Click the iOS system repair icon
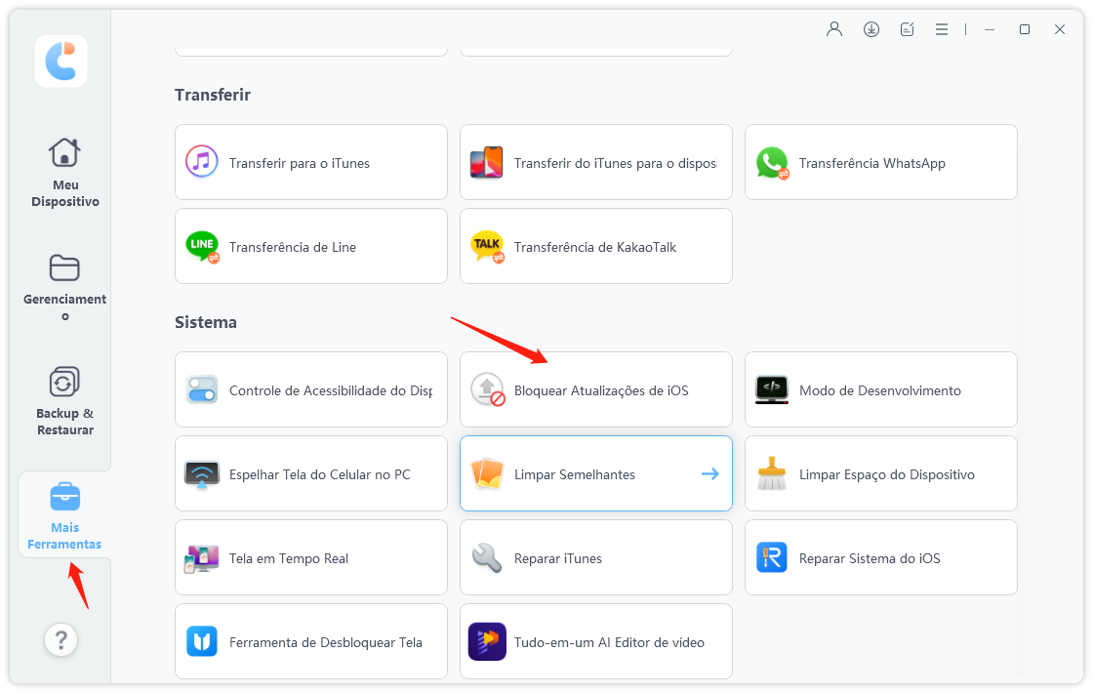 coord(772,558)
